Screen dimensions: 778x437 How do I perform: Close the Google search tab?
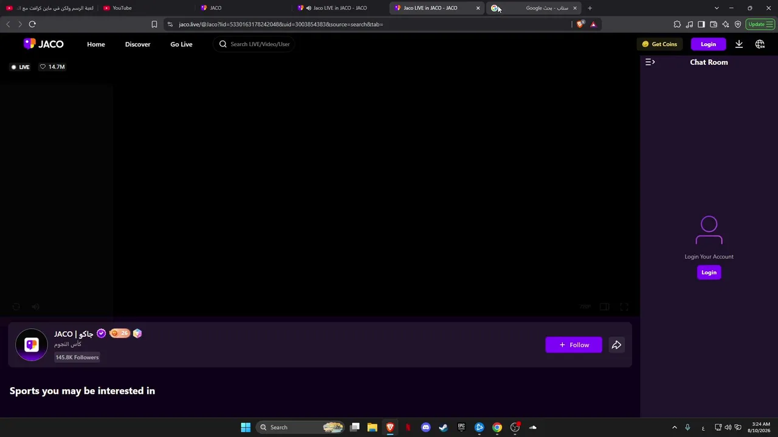click(x=574, y=8)
